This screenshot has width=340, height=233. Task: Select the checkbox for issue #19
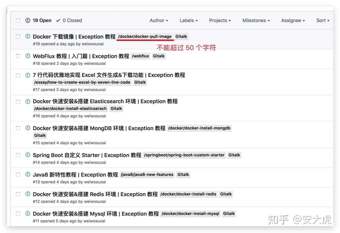(18, 37)
